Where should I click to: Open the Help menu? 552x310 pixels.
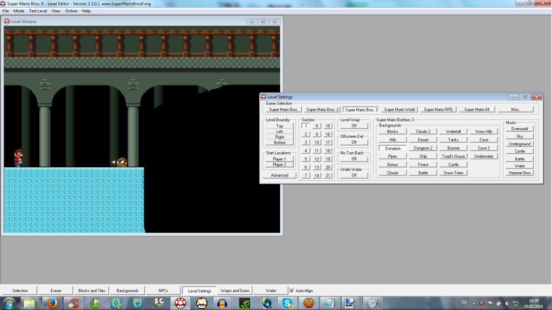pos(86,11)
